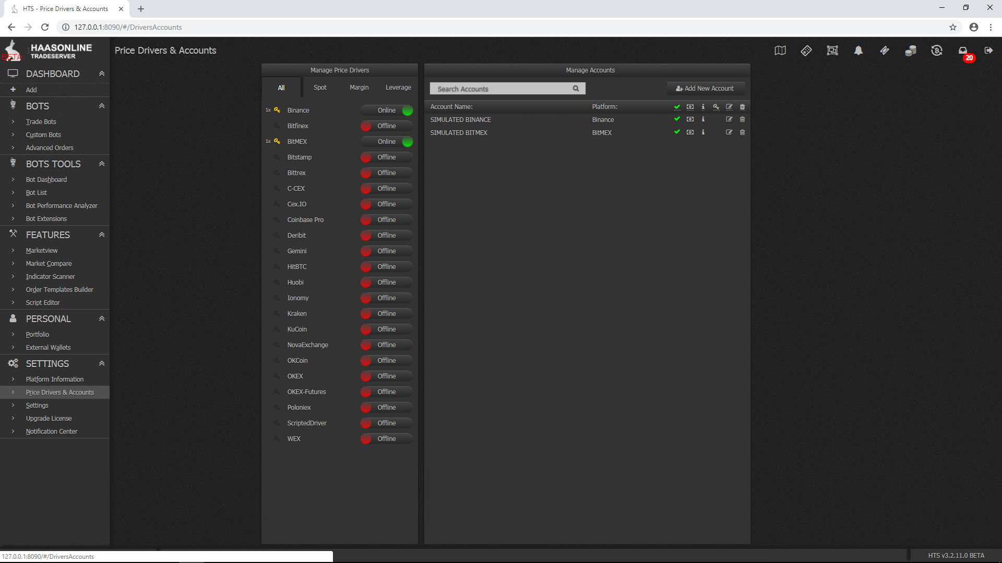Toggle Poloniex price driver online
Viewport: 1002px width, 563px height.
(x=387, y=407)
